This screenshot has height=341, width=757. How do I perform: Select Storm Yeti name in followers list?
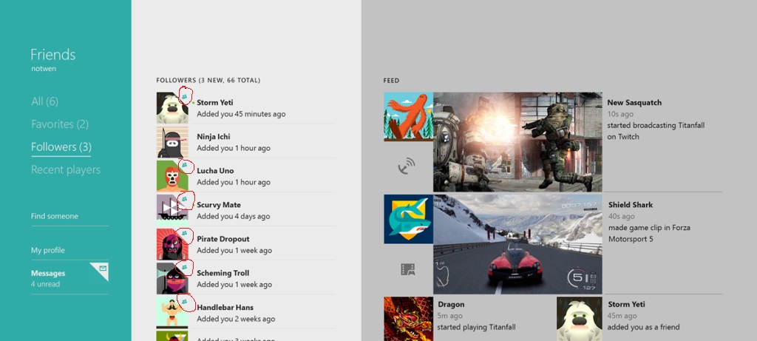point(215,102)
